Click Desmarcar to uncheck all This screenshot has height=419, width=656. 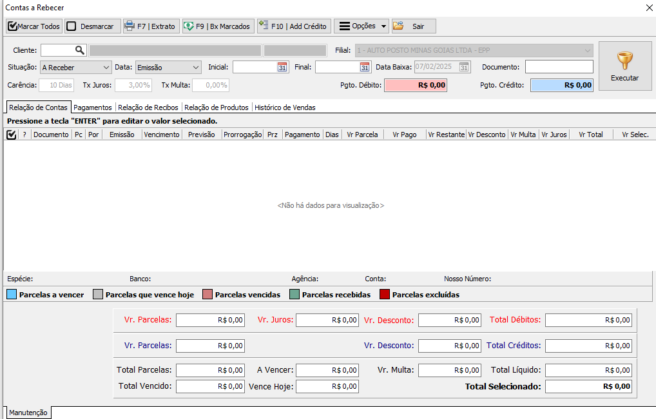72,26
